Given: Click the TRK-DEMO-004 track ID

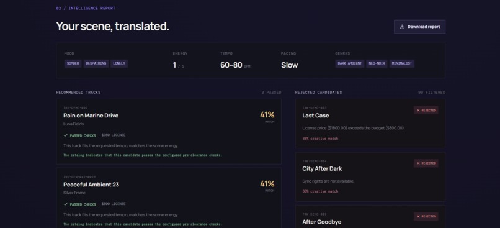Looking at the screenshot, I should point(315,161).
